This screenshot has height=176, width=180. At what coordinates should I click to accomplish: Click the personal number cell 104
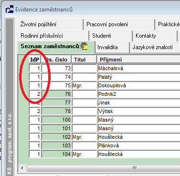(x=56, y=154)
